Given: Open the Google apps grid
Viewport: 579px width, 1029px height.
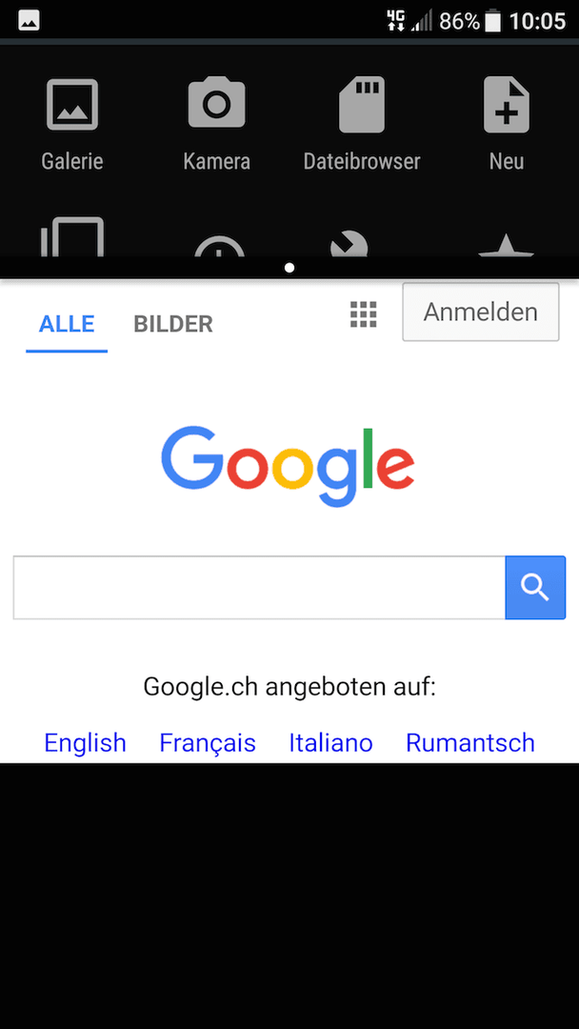Looking at the screenshot, I should (363, 314).
